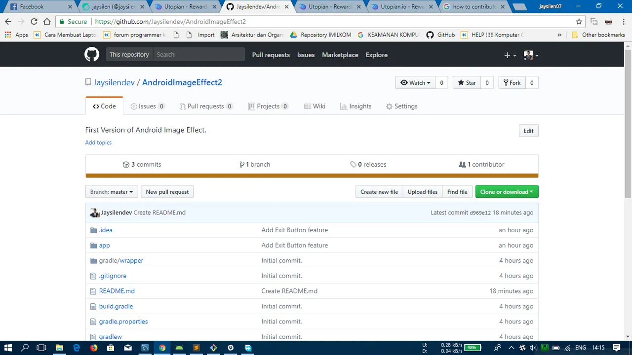View the 1 branch list

tap(254, 165)
